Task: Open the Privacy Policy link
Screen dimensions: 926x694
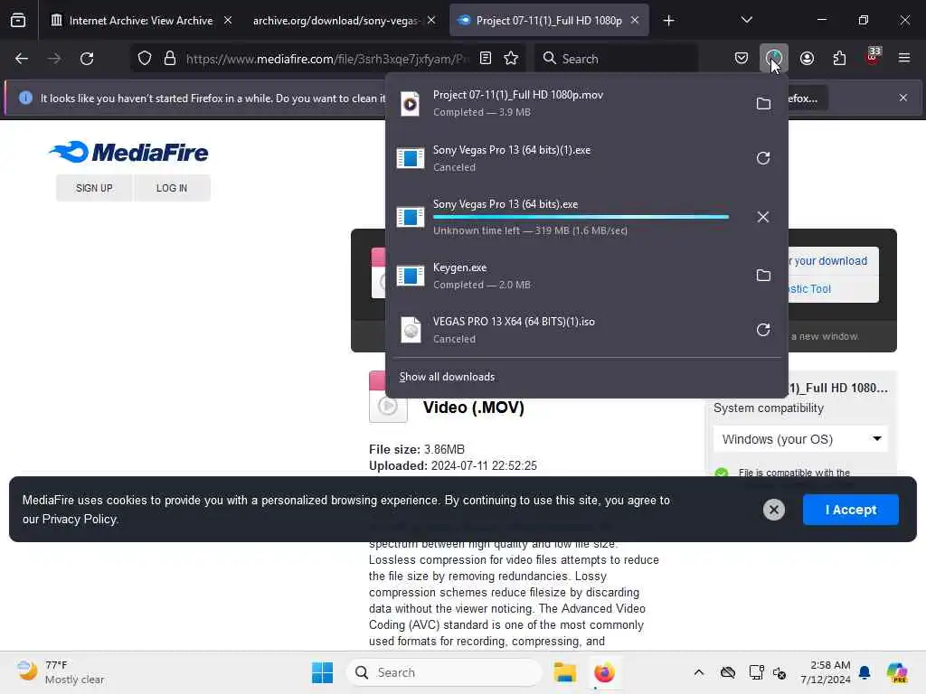Action: 80,520
